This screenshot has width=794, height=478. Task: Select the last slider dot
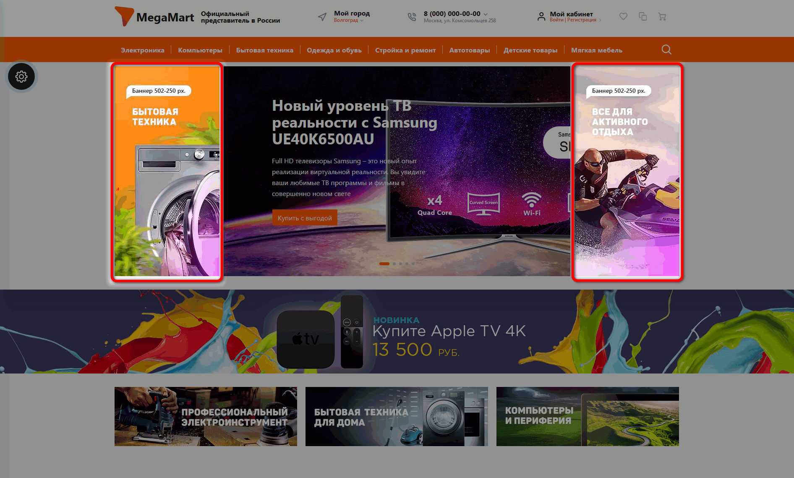point(413,264)
